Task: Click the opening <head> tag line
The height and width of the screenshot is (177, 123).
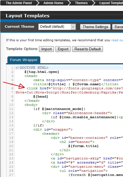Action: pos(31,76)
